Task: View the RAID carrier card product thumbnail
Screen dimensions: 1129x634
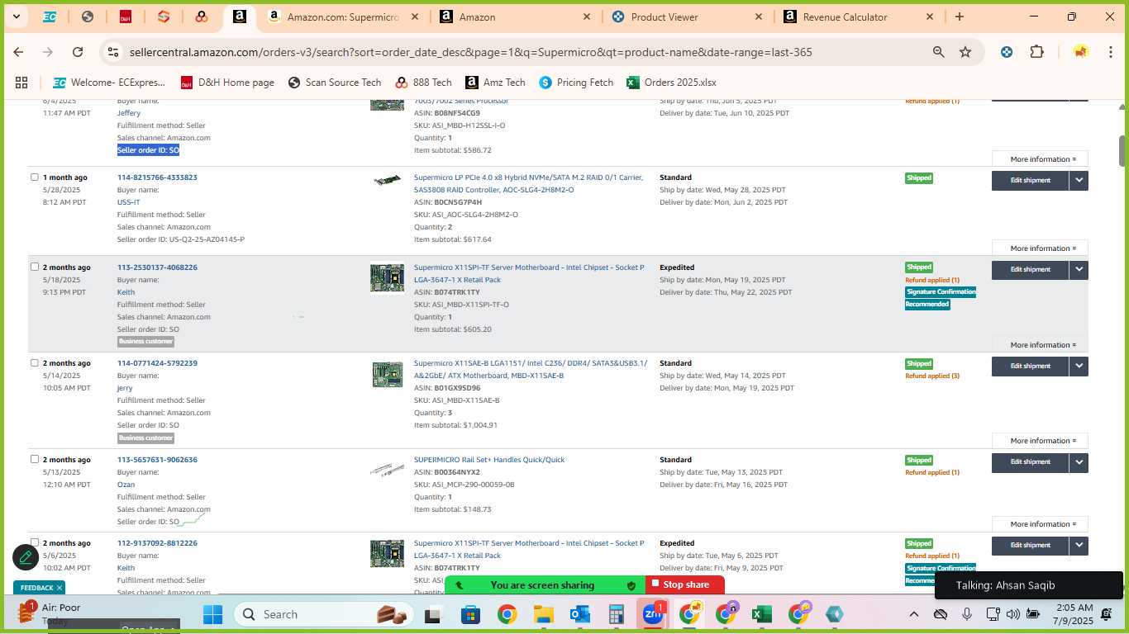Action: click(387, 180)
